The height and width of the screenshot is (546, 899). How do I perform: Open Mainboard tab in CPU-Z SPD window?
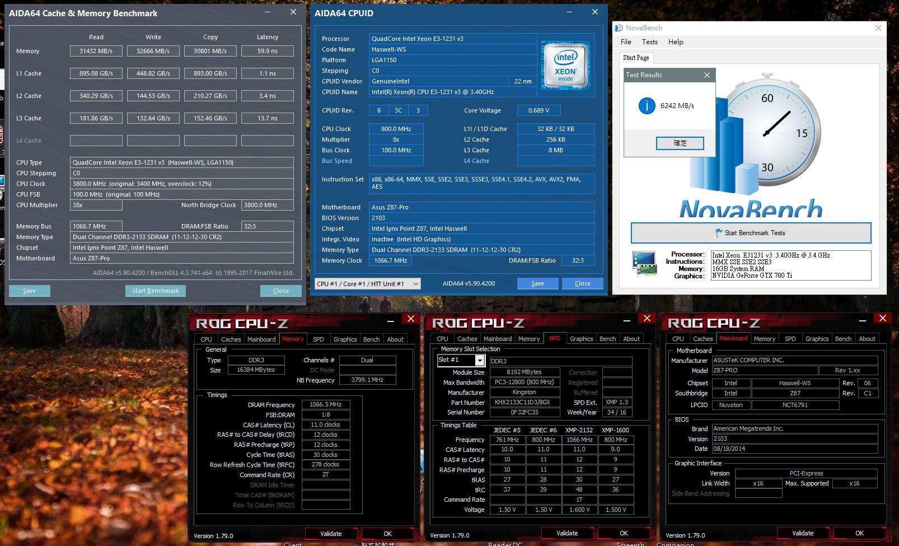[x=498, y=339]
